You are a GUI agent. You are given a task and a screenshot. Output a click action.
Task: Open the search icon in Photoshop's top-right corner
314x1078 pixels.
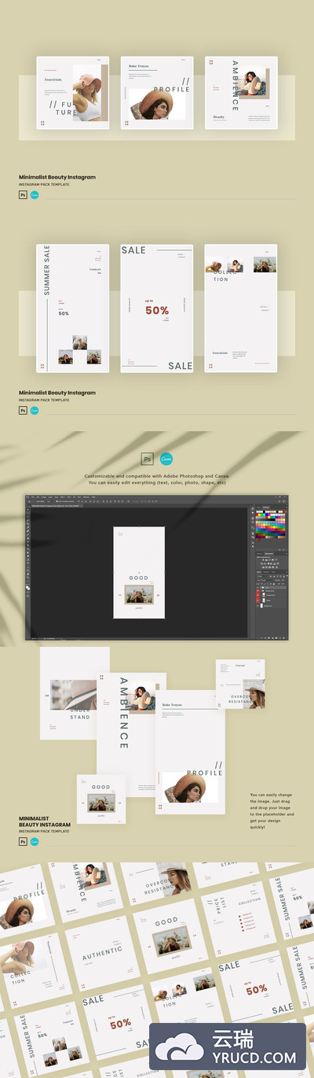point(279,501)
